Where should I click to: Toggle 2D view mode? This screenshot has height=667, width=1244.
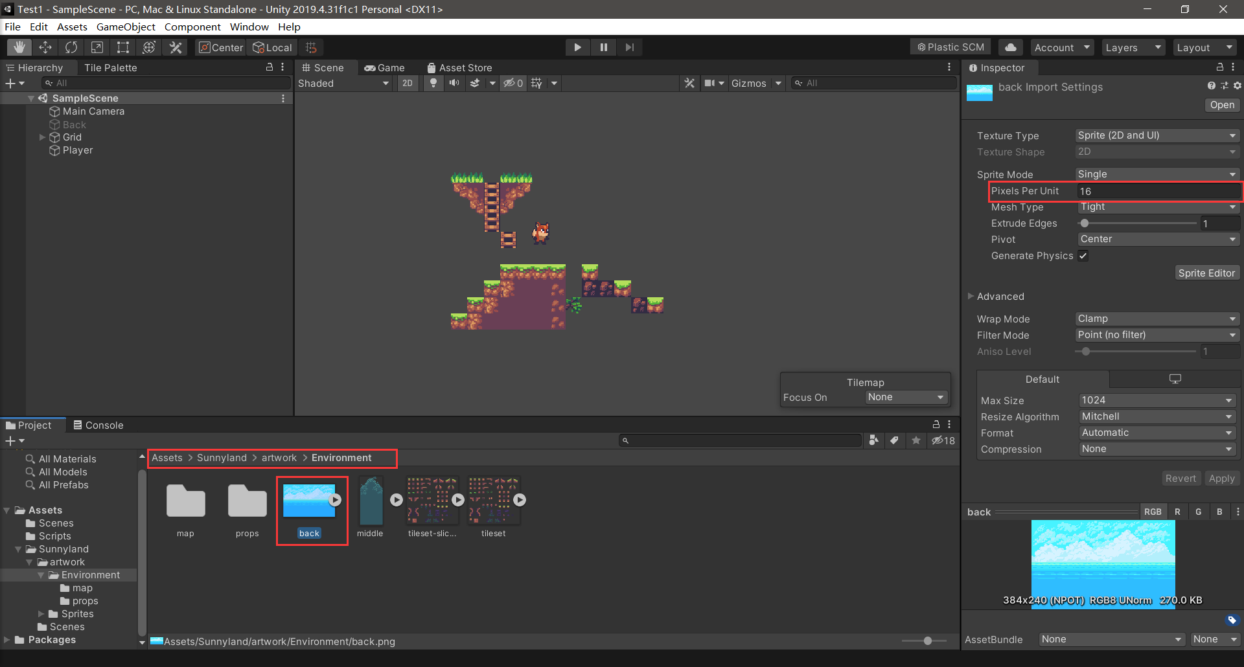408,83
